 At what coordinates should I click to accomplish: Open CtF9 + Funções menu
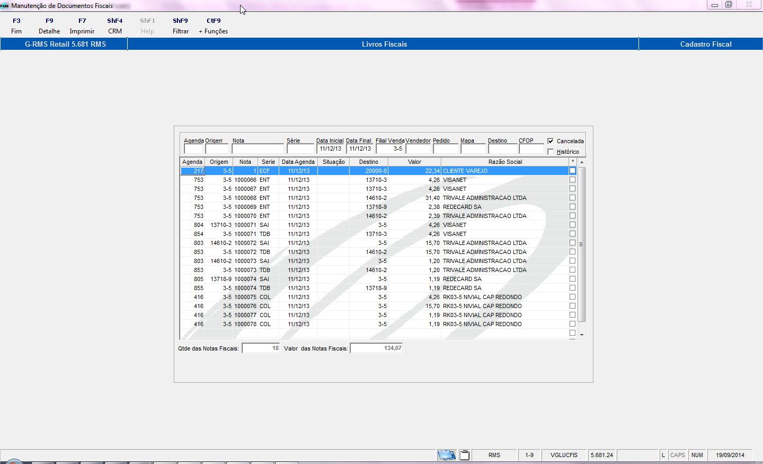click(x=214, y=26)
